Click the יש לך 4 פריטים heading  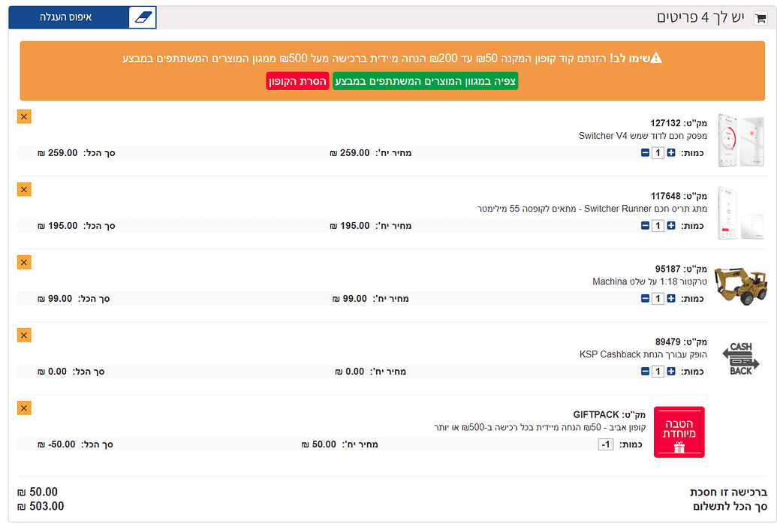coord(700,17)
